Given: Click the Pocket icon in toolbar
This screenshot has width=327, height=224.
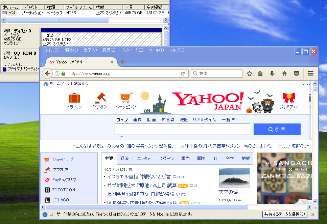Looking at the screenshot, I should coord(297,74).
